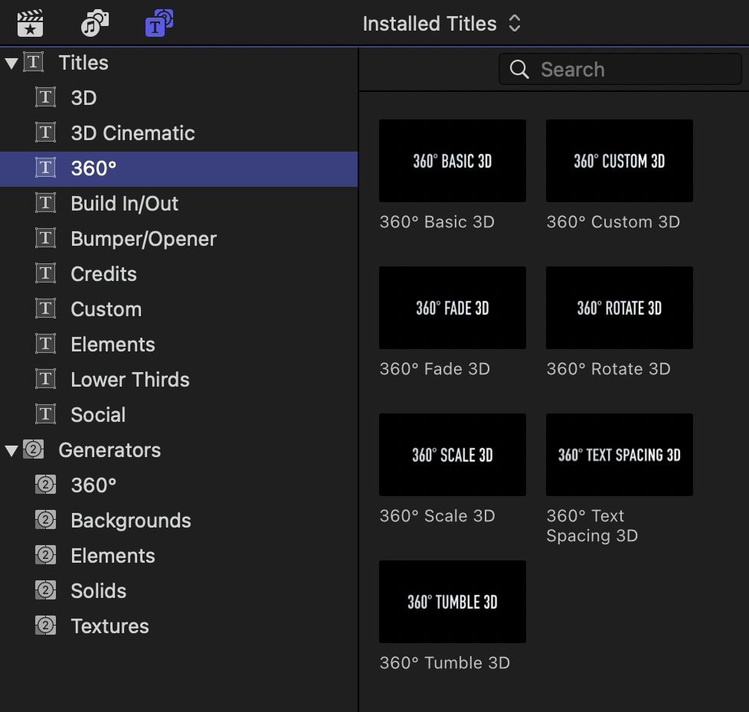Select the 3D titles category
Image resolution: width=749 pixels, height=712 pixels.
click(179, 98)
